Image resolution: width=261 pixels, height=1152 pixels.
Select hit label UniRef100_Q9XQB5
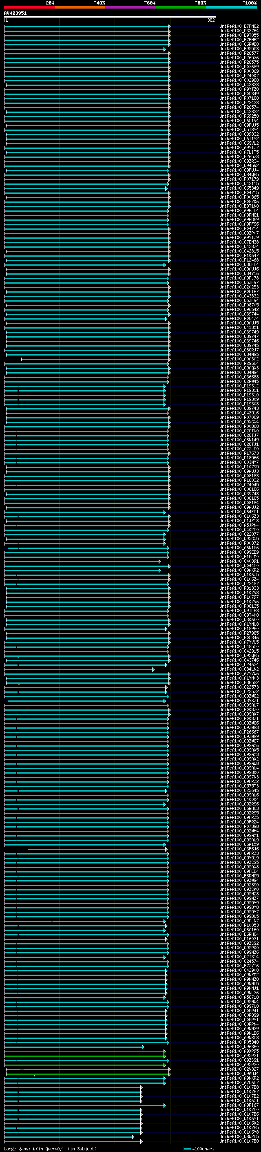(x=239, y=655)
